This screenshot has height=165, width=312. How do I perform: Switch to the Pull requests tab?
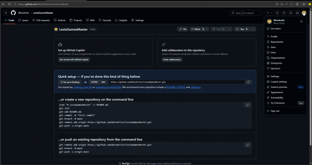point(41,20)
